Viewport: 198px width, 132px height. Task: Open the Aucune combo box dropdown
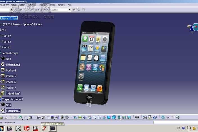[x=69, y=10]
